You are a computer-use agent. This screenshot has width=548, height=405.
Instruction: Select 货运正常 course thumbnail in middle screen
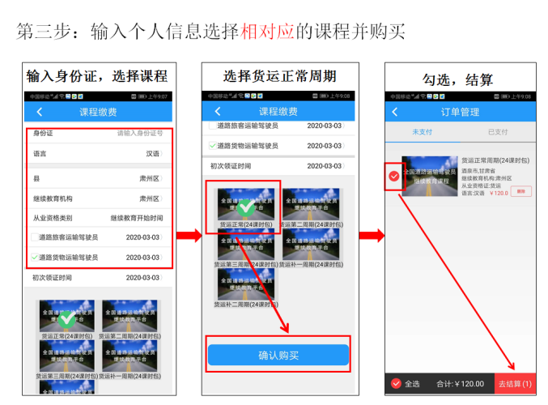pos(244,206)
